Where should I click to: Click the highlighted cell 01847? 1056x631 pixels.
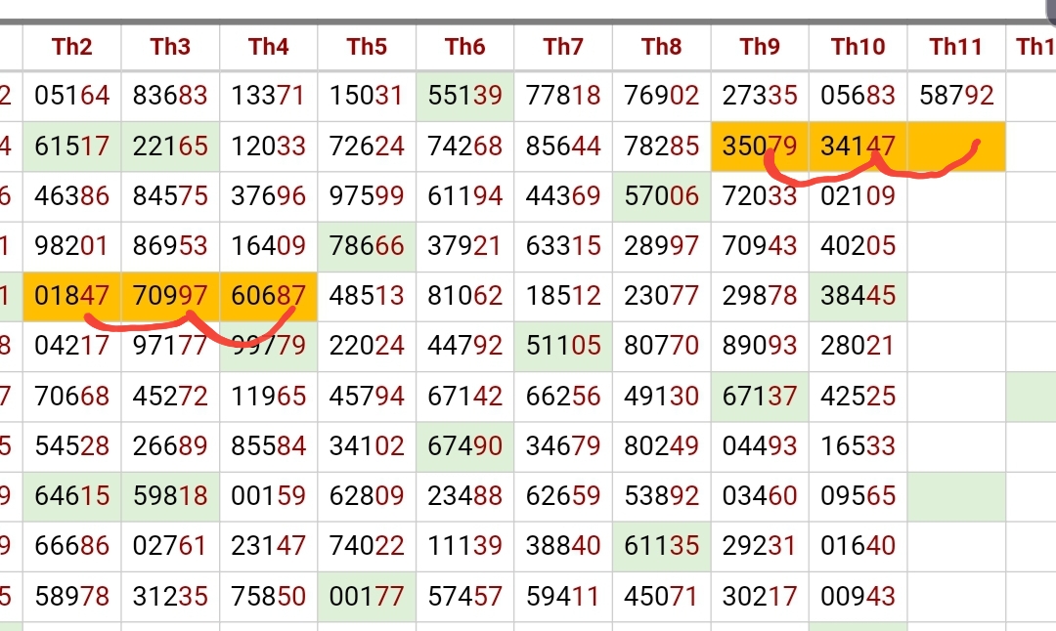click(x=72, y=295)
